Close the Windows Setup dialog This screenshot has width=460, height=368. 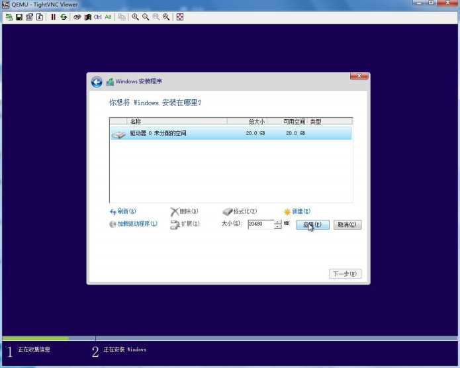[x=359, y=76]
